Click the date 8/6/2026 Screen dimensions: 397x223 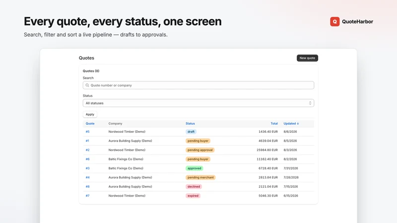pyautogui.click(x=290, y=132)
